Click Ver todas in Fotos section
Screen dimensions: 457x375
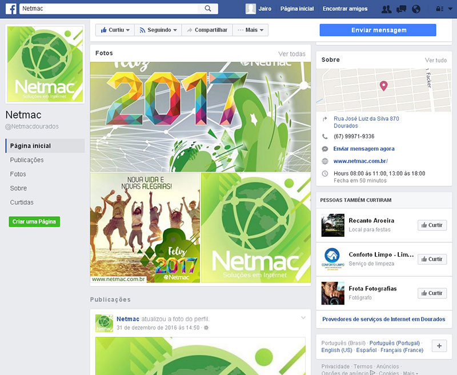[x=292, y=54]
